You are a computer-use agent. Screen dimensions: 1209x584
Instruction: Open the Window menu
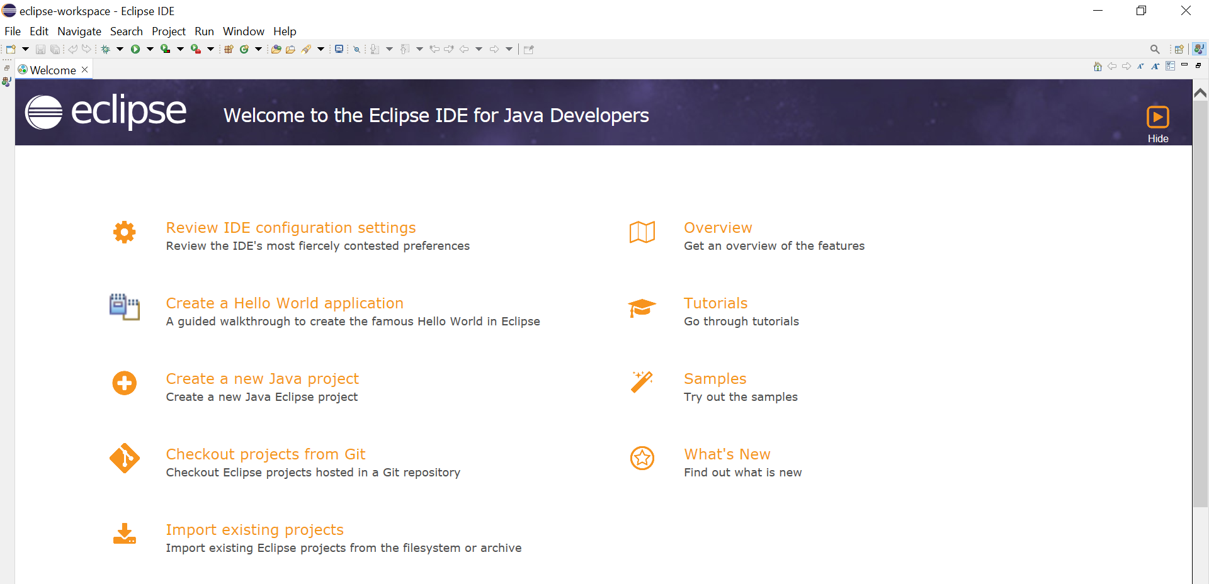click(x=244, y=31)
